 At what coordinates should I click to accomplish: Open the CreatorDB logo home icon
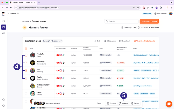pos(4,14)
